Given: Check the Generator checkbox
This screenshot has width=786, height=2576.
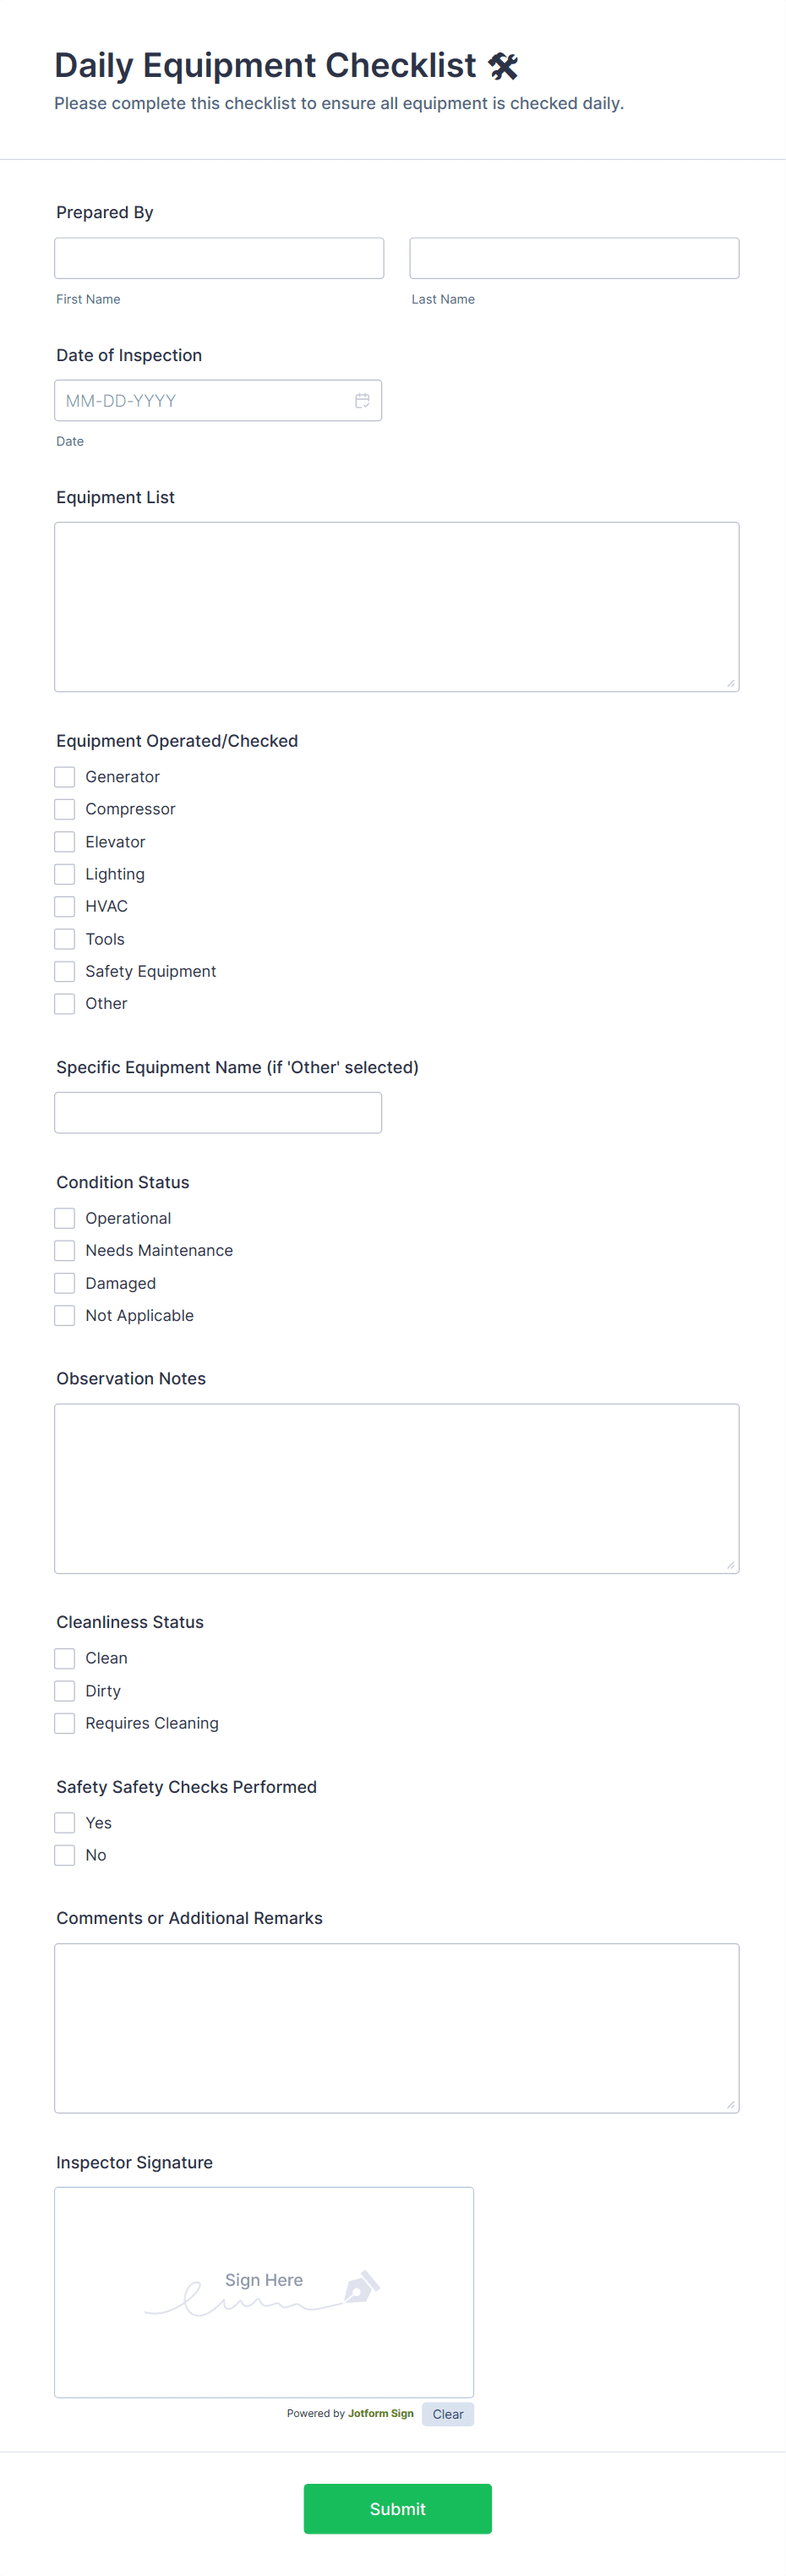Looking at the screenshot, I should [x=65, y=777].
